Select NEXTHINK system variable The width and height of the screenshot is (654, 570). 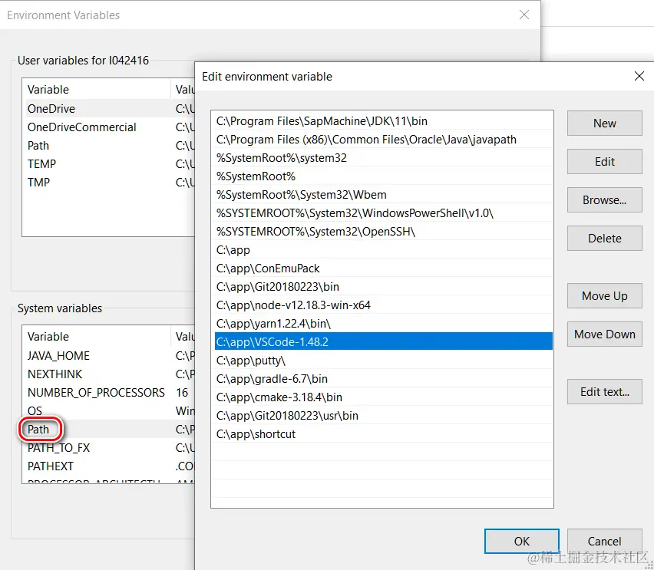(x=108, y=374)
